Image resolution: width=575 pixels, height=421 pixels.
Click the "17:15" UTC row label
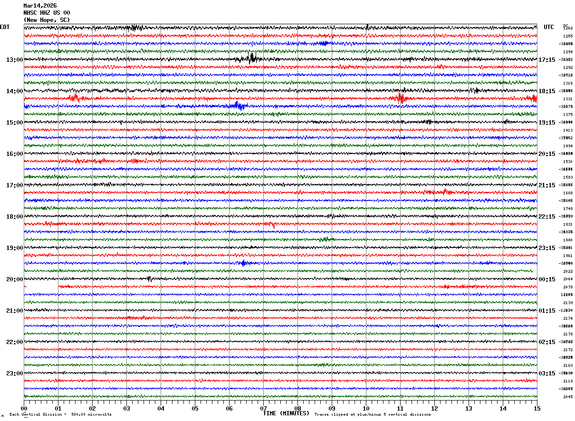click(547, 60)
